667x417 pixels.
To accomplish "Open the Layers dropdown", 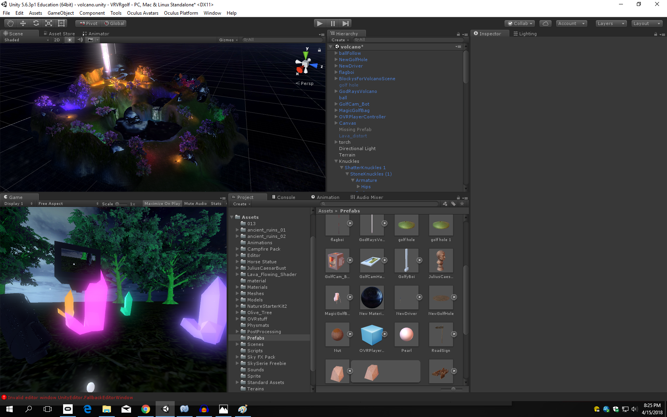I will [x=611, y=23].
